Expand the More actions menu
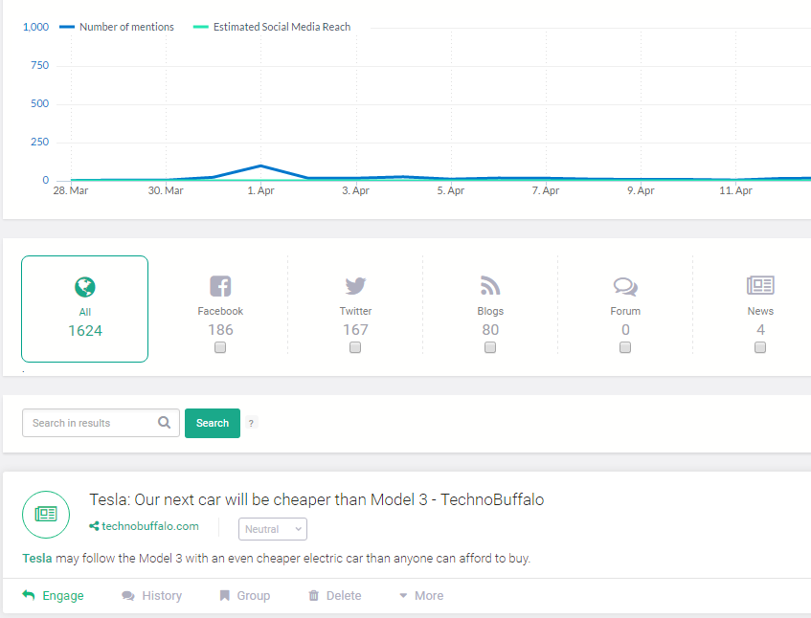Image resolution: width=811 pixels, height=618 pixels. click(x=421, y=596)
